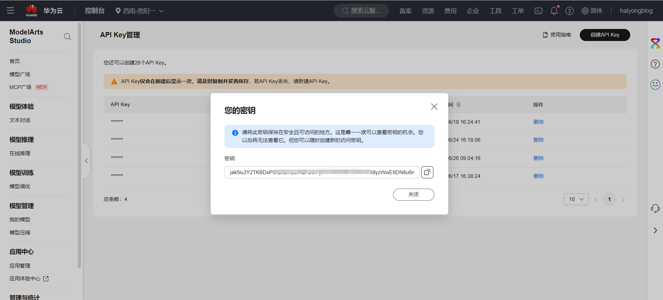
Task: Open the haiyongblog account menu
Action: [636, 11]
